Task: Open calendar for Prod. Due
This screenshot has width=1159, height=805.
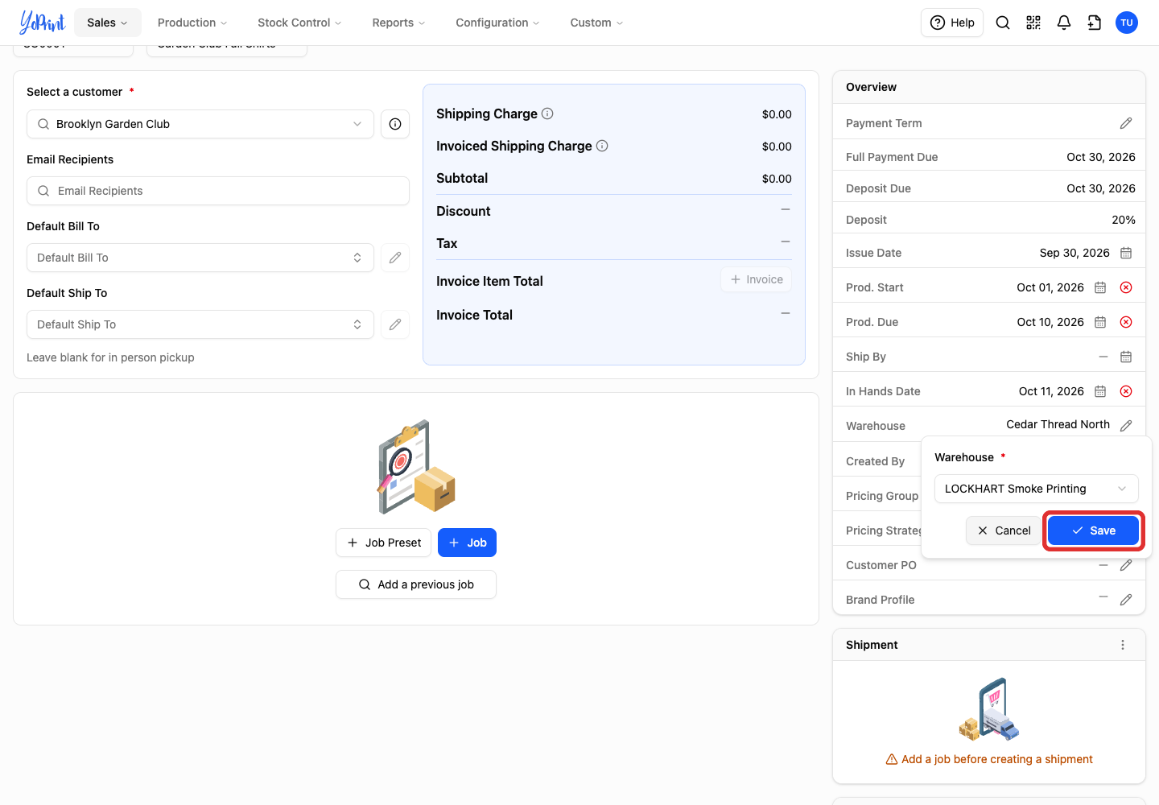Action: (x=1100, y=322)
